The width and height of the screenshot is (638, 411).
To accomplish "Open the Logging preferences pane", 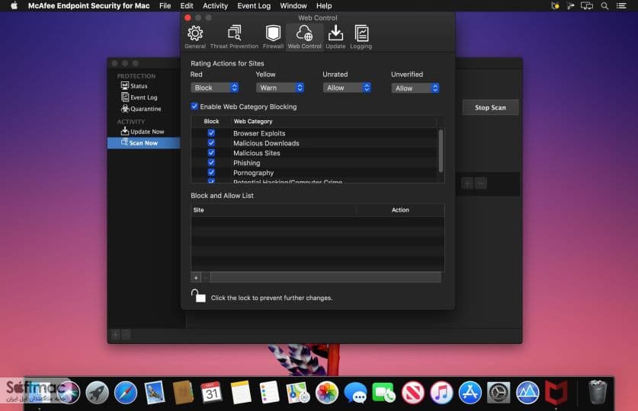I will (x=361, y=37).
